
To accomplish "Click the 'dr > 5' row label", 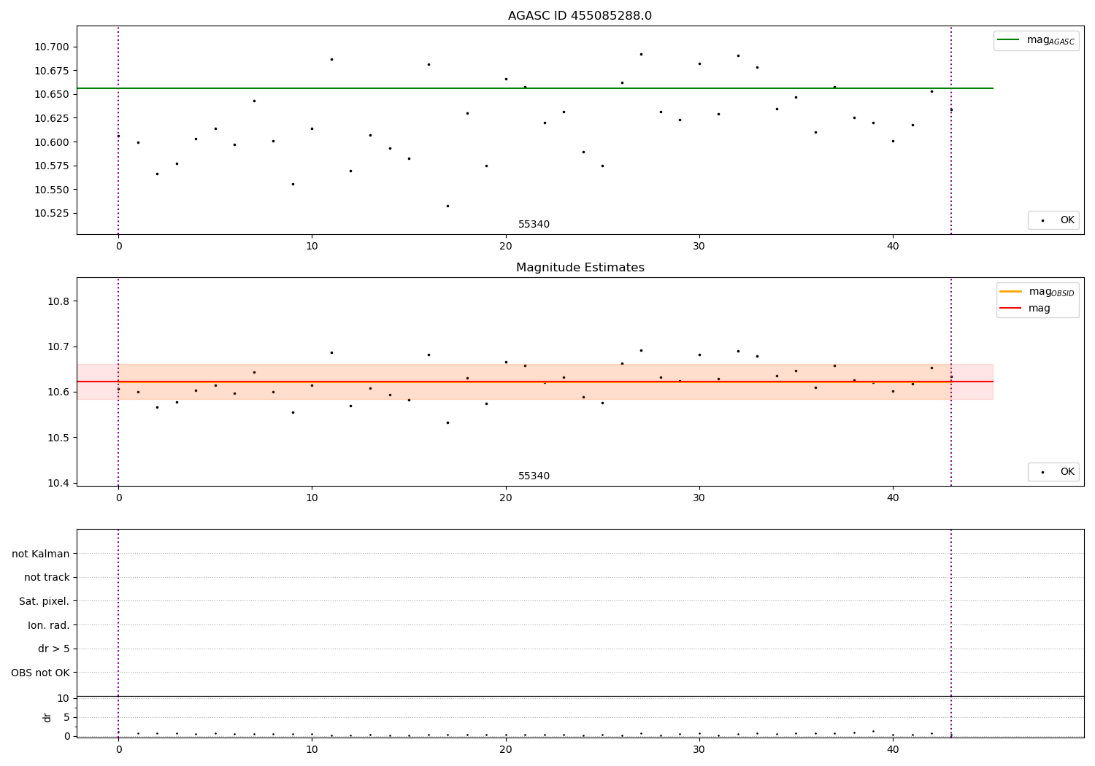I will 54,649.
